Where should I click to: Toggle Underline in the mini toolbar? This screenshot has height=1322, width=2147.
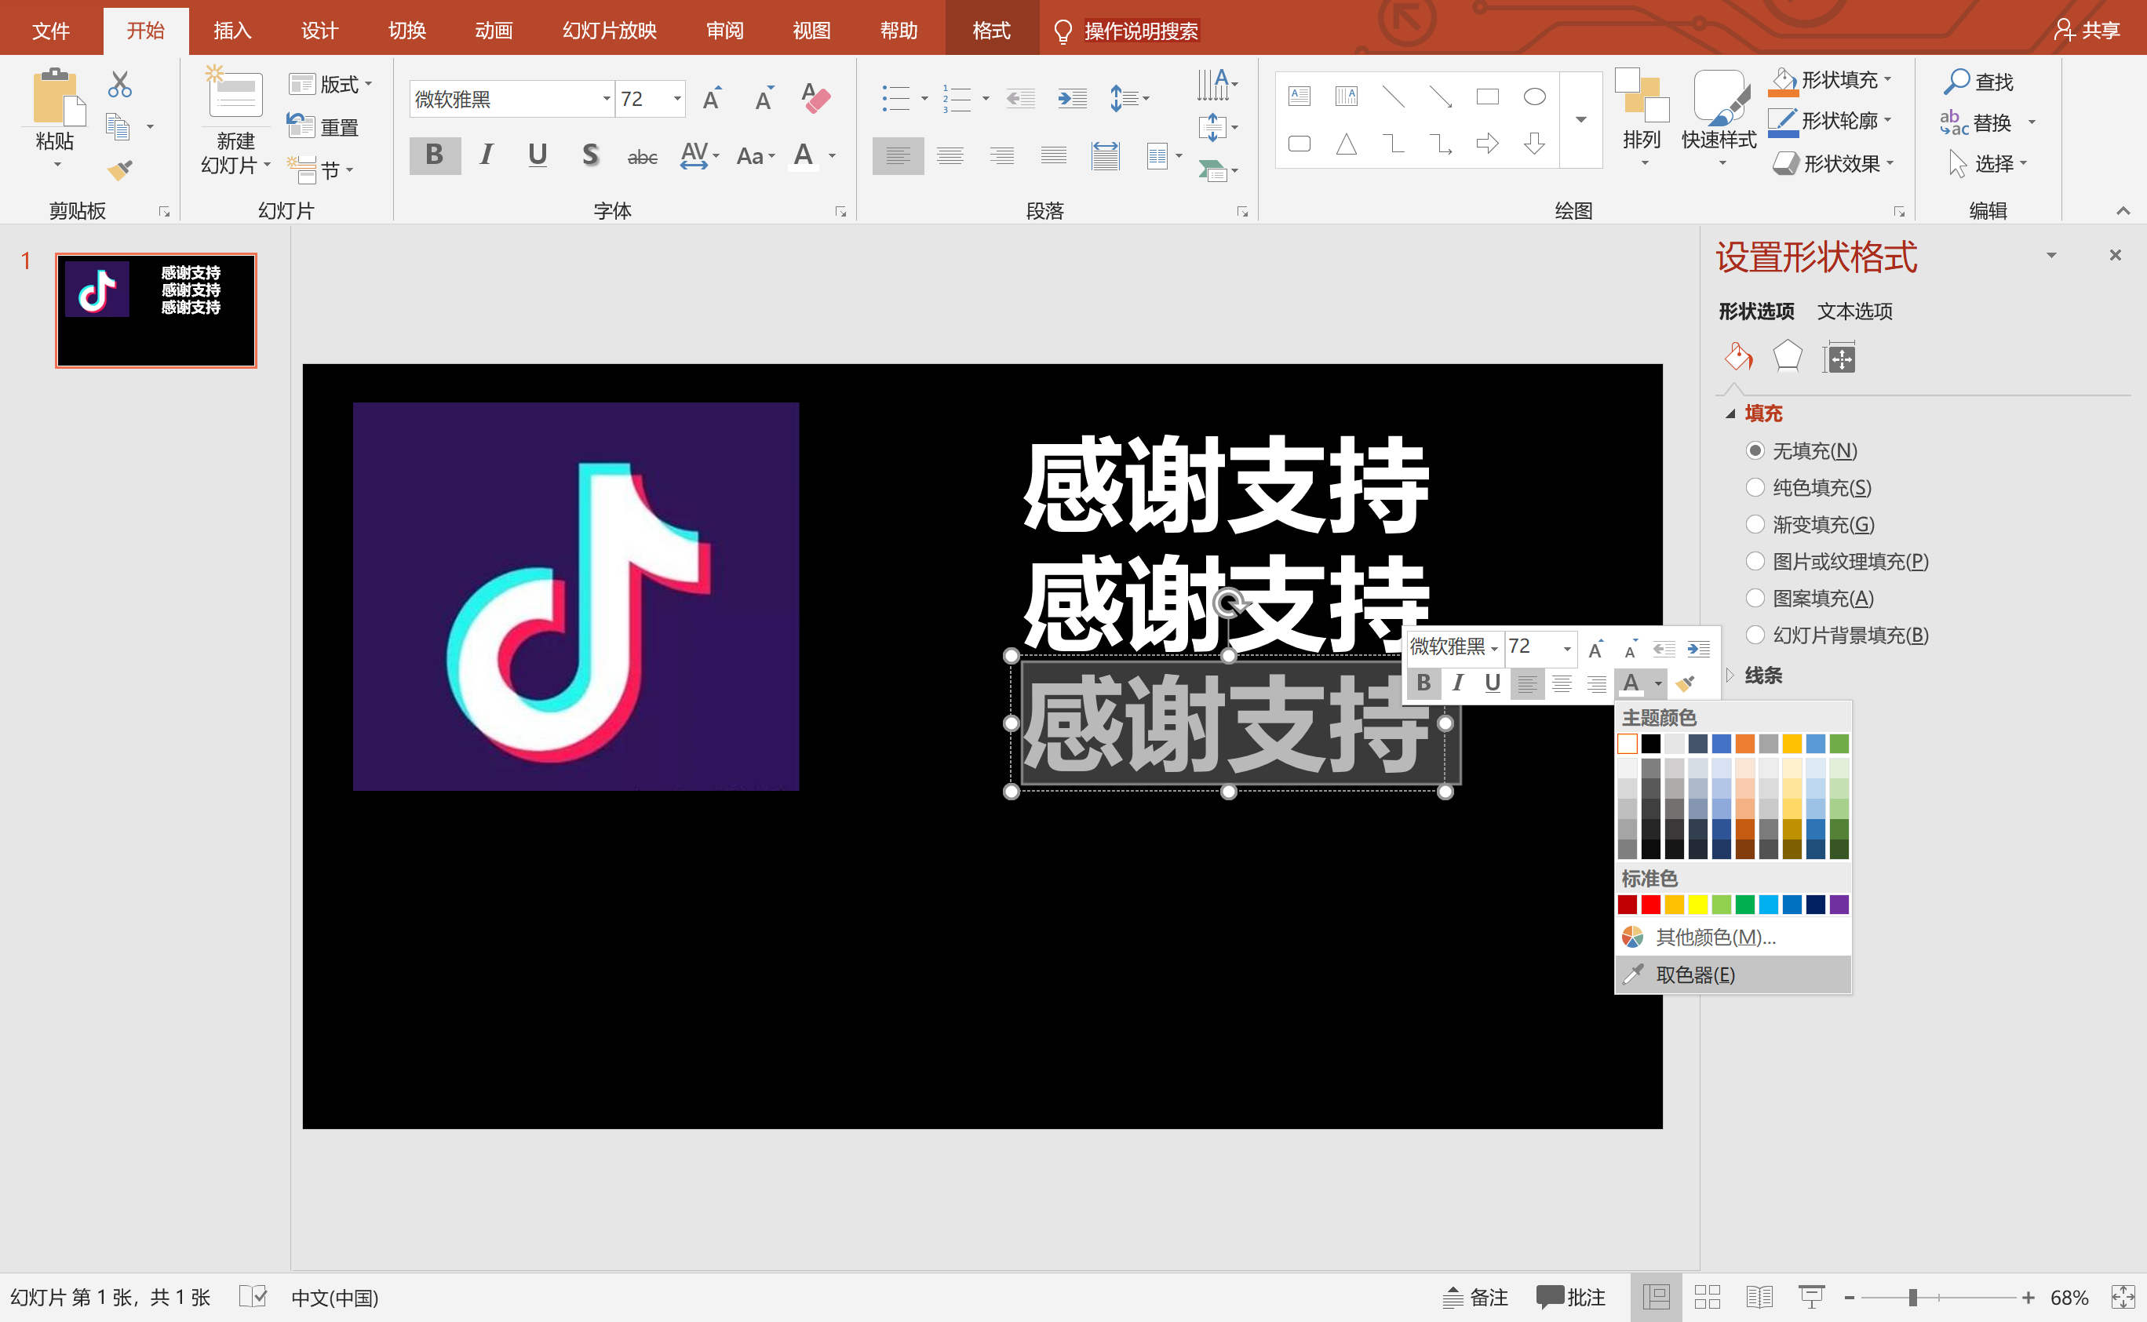click(x=1492, y=683)
